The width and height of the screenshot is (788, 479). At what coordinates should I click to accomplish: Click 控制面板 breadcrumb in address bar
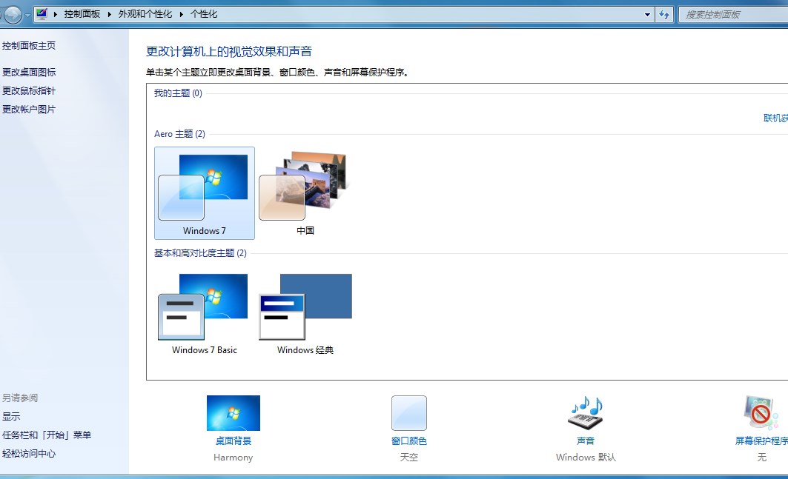click(x=82, y=14)
